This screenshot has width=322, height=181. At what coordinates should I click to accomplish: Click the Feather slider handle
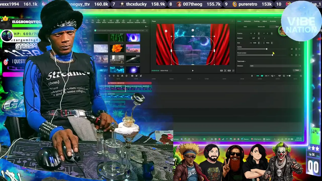(267, 49)
